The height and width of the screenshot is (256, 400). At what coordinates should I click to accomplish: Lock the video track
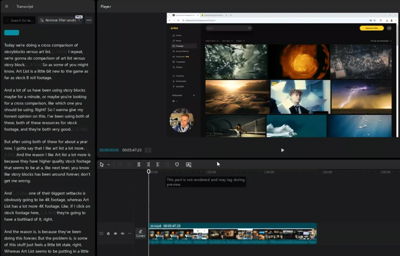[108, 233]
